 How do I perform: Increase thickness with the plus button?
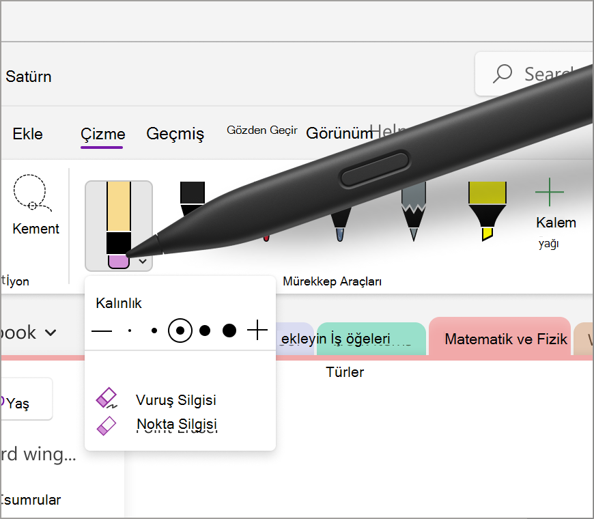[x=257, y=331]
